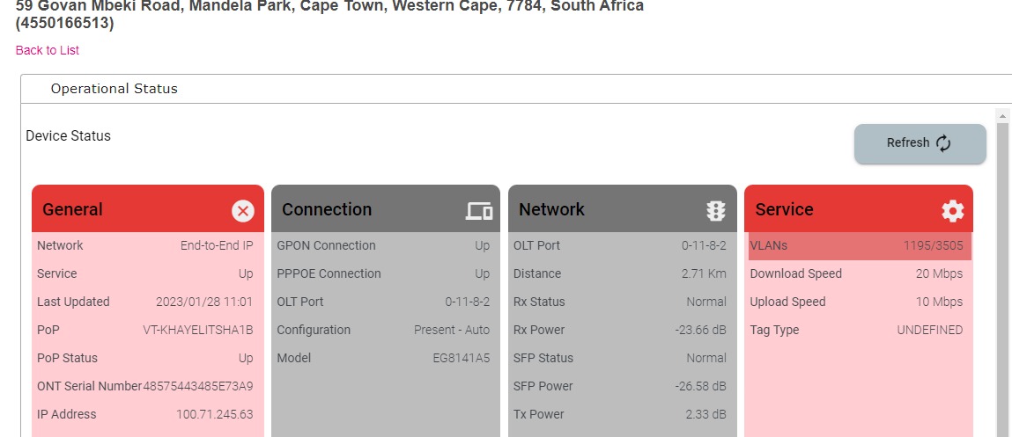Click the scroll up arrow of the panel
1012x437 pixels.
[x=1002, y=115]
